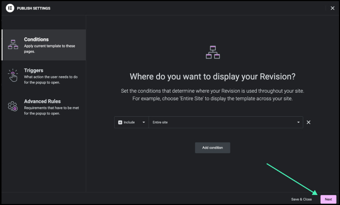Click the Include label text in dropdown
340x205 pixels.
[129, 122]
